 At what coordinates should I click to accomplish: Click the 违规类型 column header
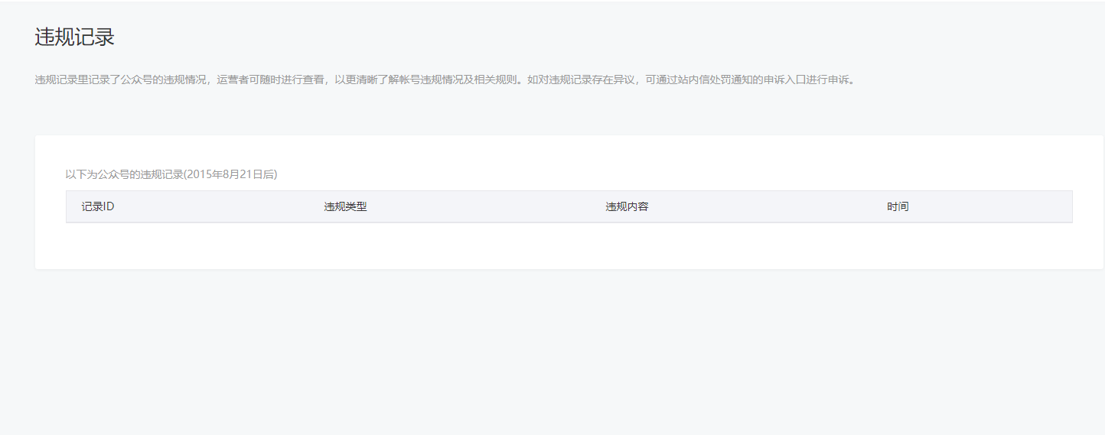coord(345,206)
